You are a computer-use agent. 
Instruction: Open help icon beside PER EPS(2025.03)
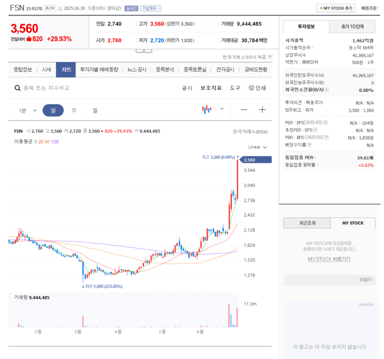tap(326, 122)
